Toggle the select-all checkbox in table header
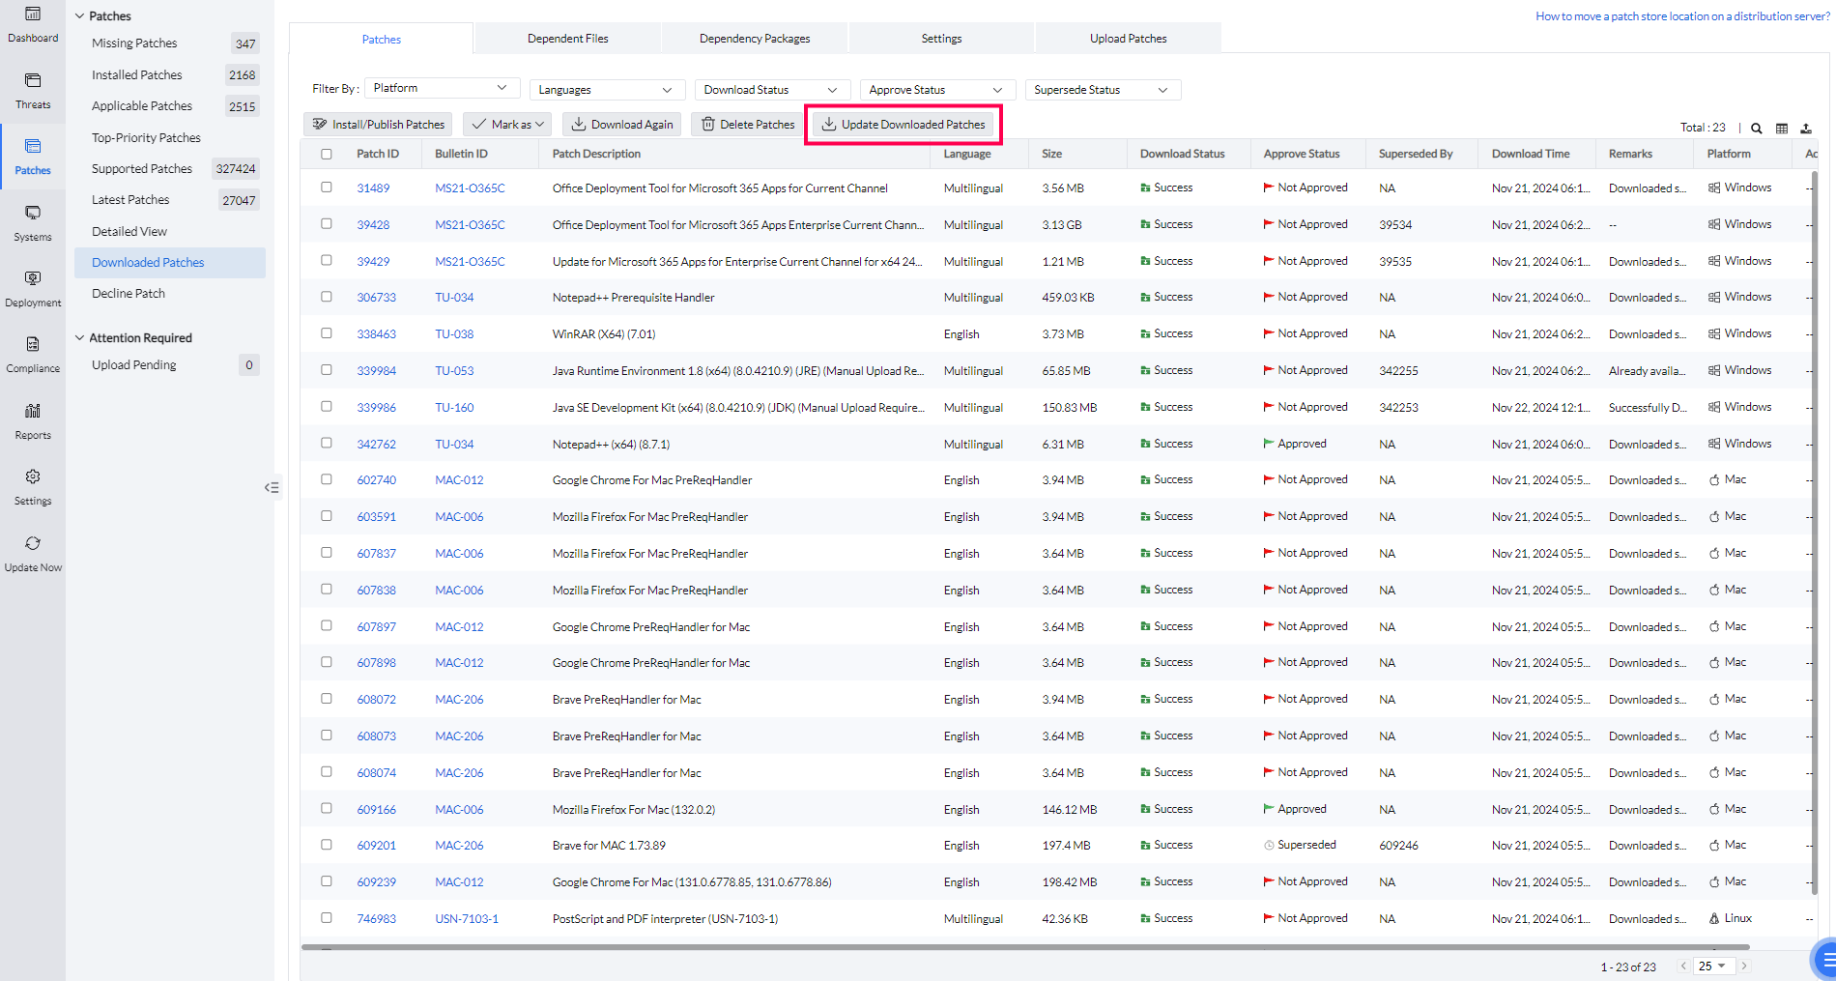The width and height of the screenshot is (1836, 981). pyautogui.click(x=327, y=154)
